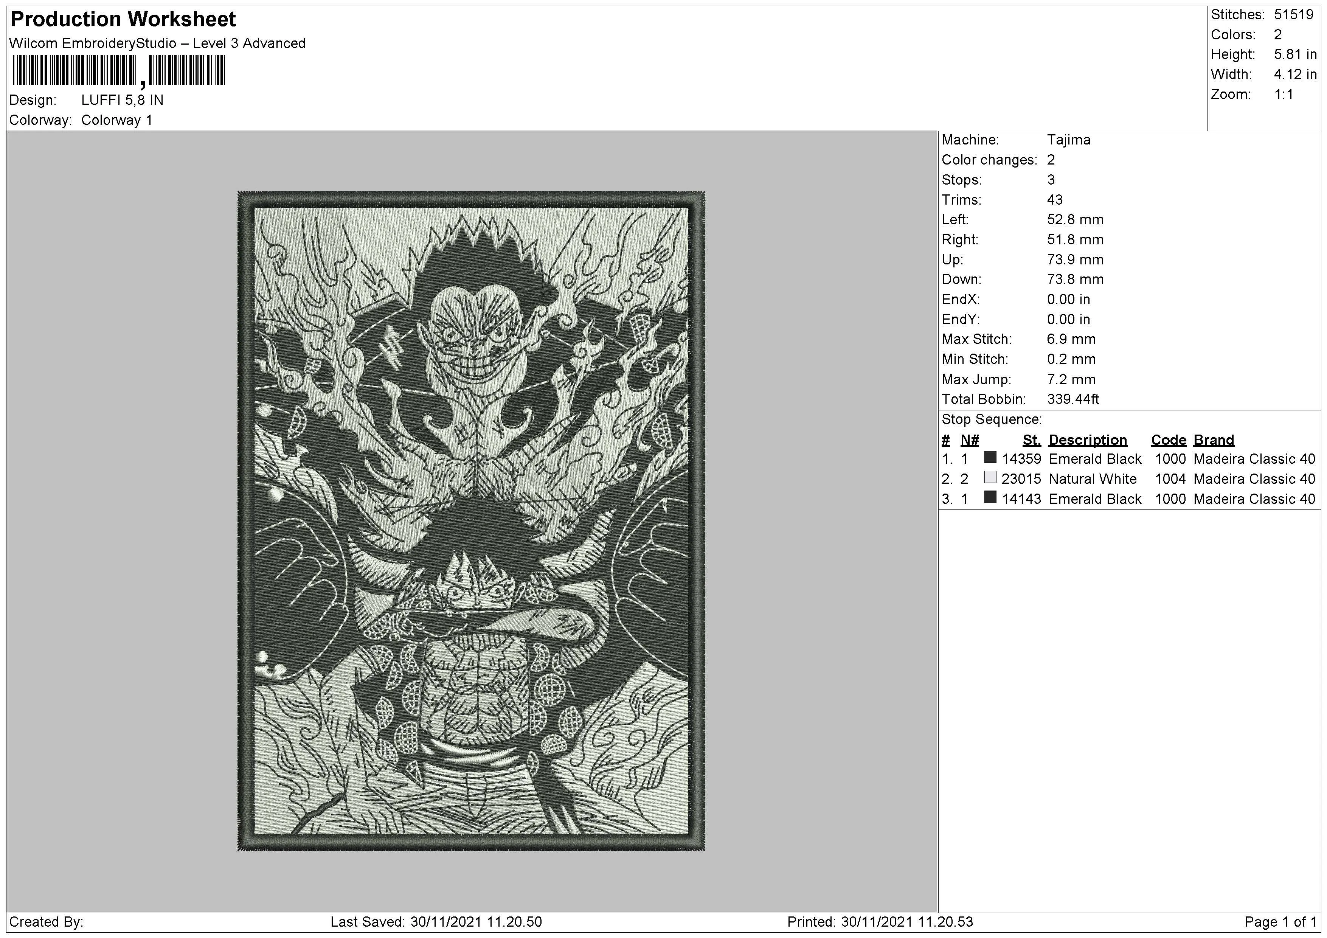
Task: Click the Code column header
Action: [1168, 440]
